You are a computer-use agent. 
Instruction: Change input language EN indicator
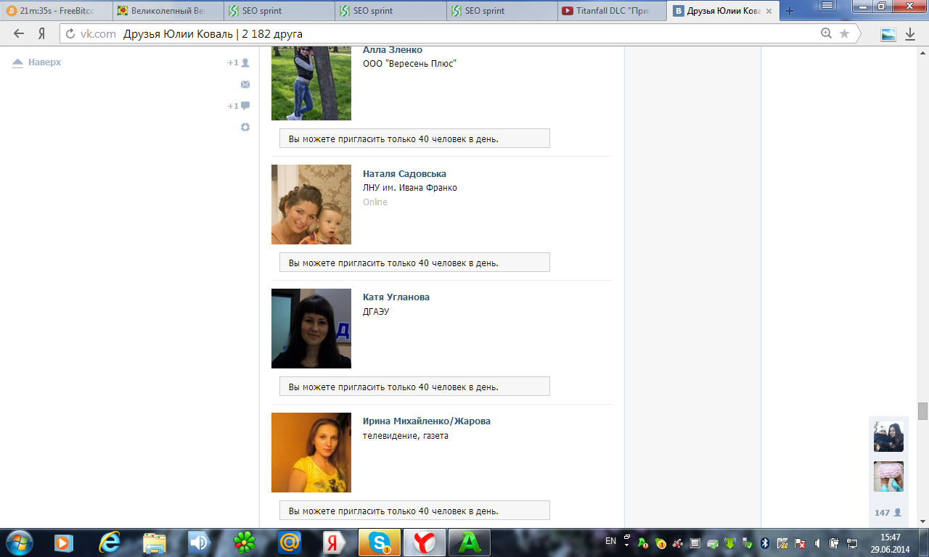point(610,541)
